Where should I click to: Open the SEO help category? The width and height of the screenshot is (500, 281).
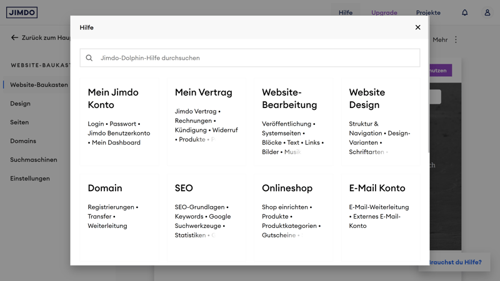coord(184,188)
